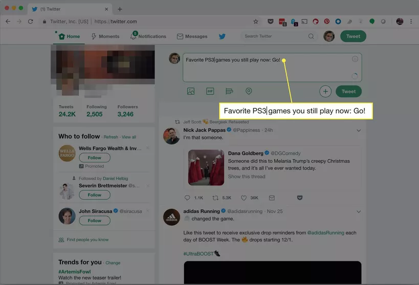Follow John Siracusa
Viewport: 419px width, 285px height.
click(95, 221)
